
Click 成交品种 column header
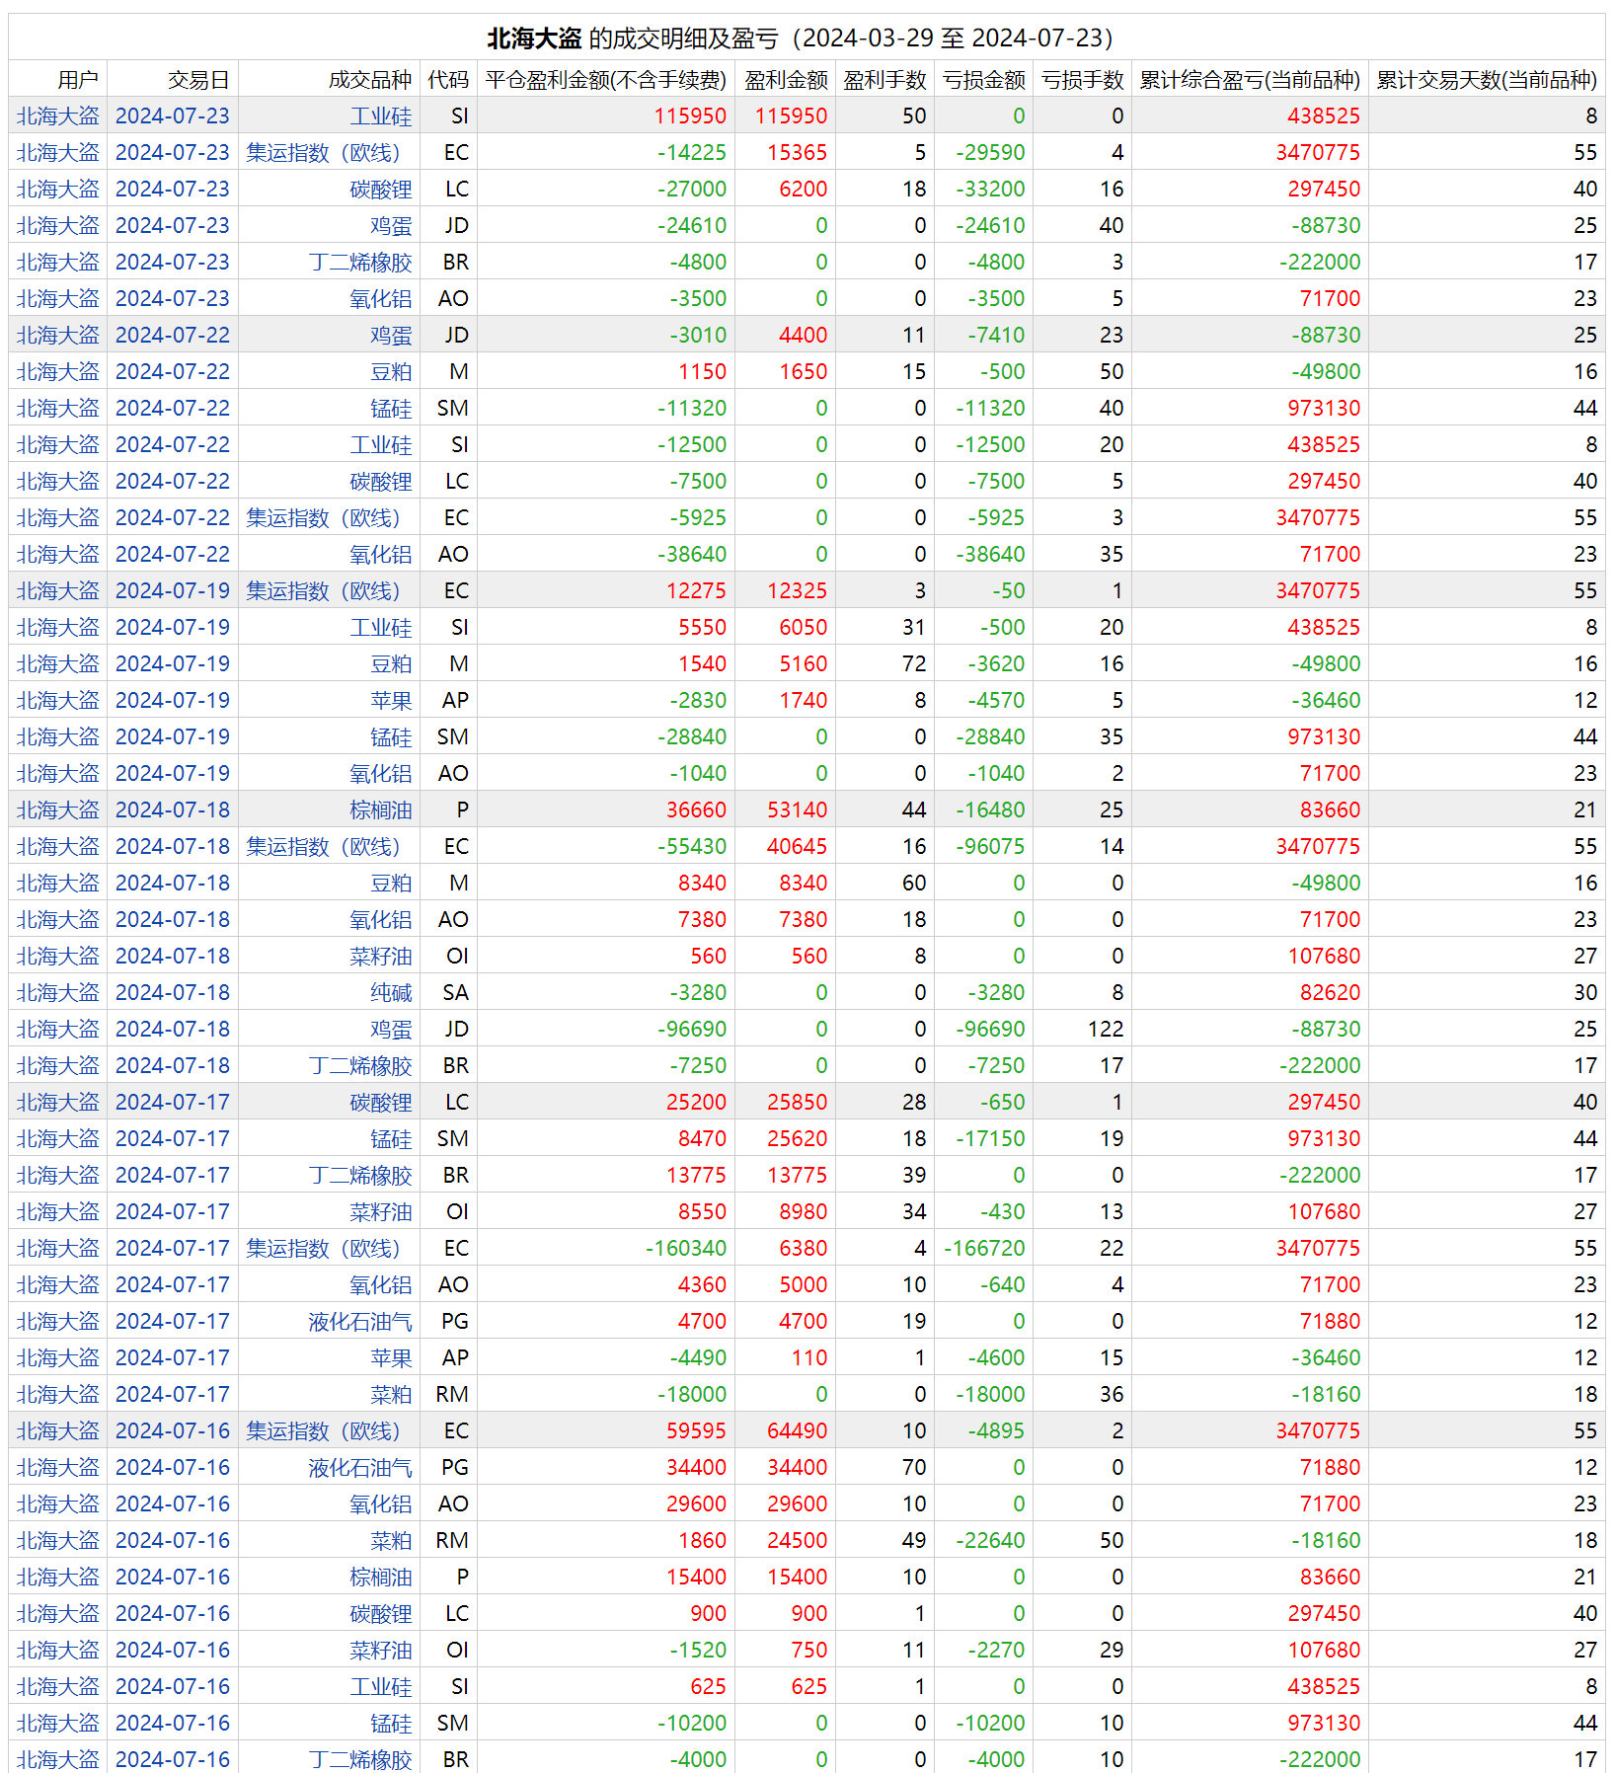pos(370,79)
